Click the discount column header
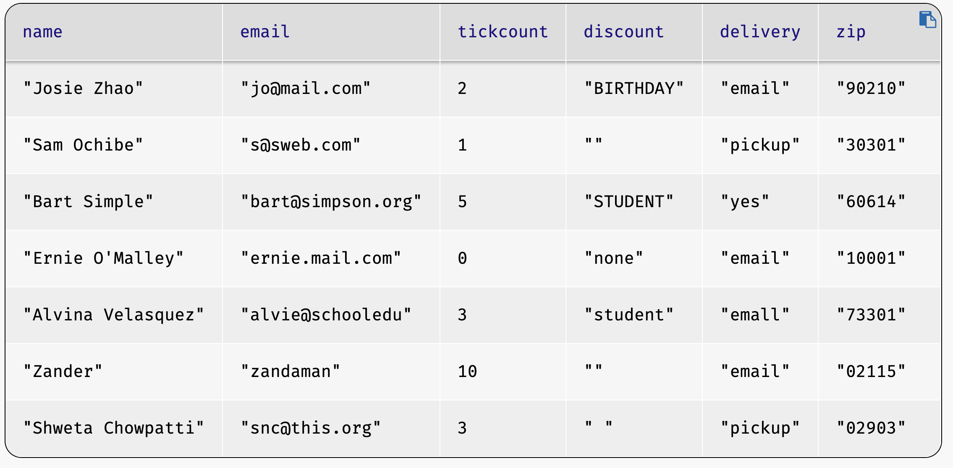Viewport: 953px width, 468px height. click(634, 32)
